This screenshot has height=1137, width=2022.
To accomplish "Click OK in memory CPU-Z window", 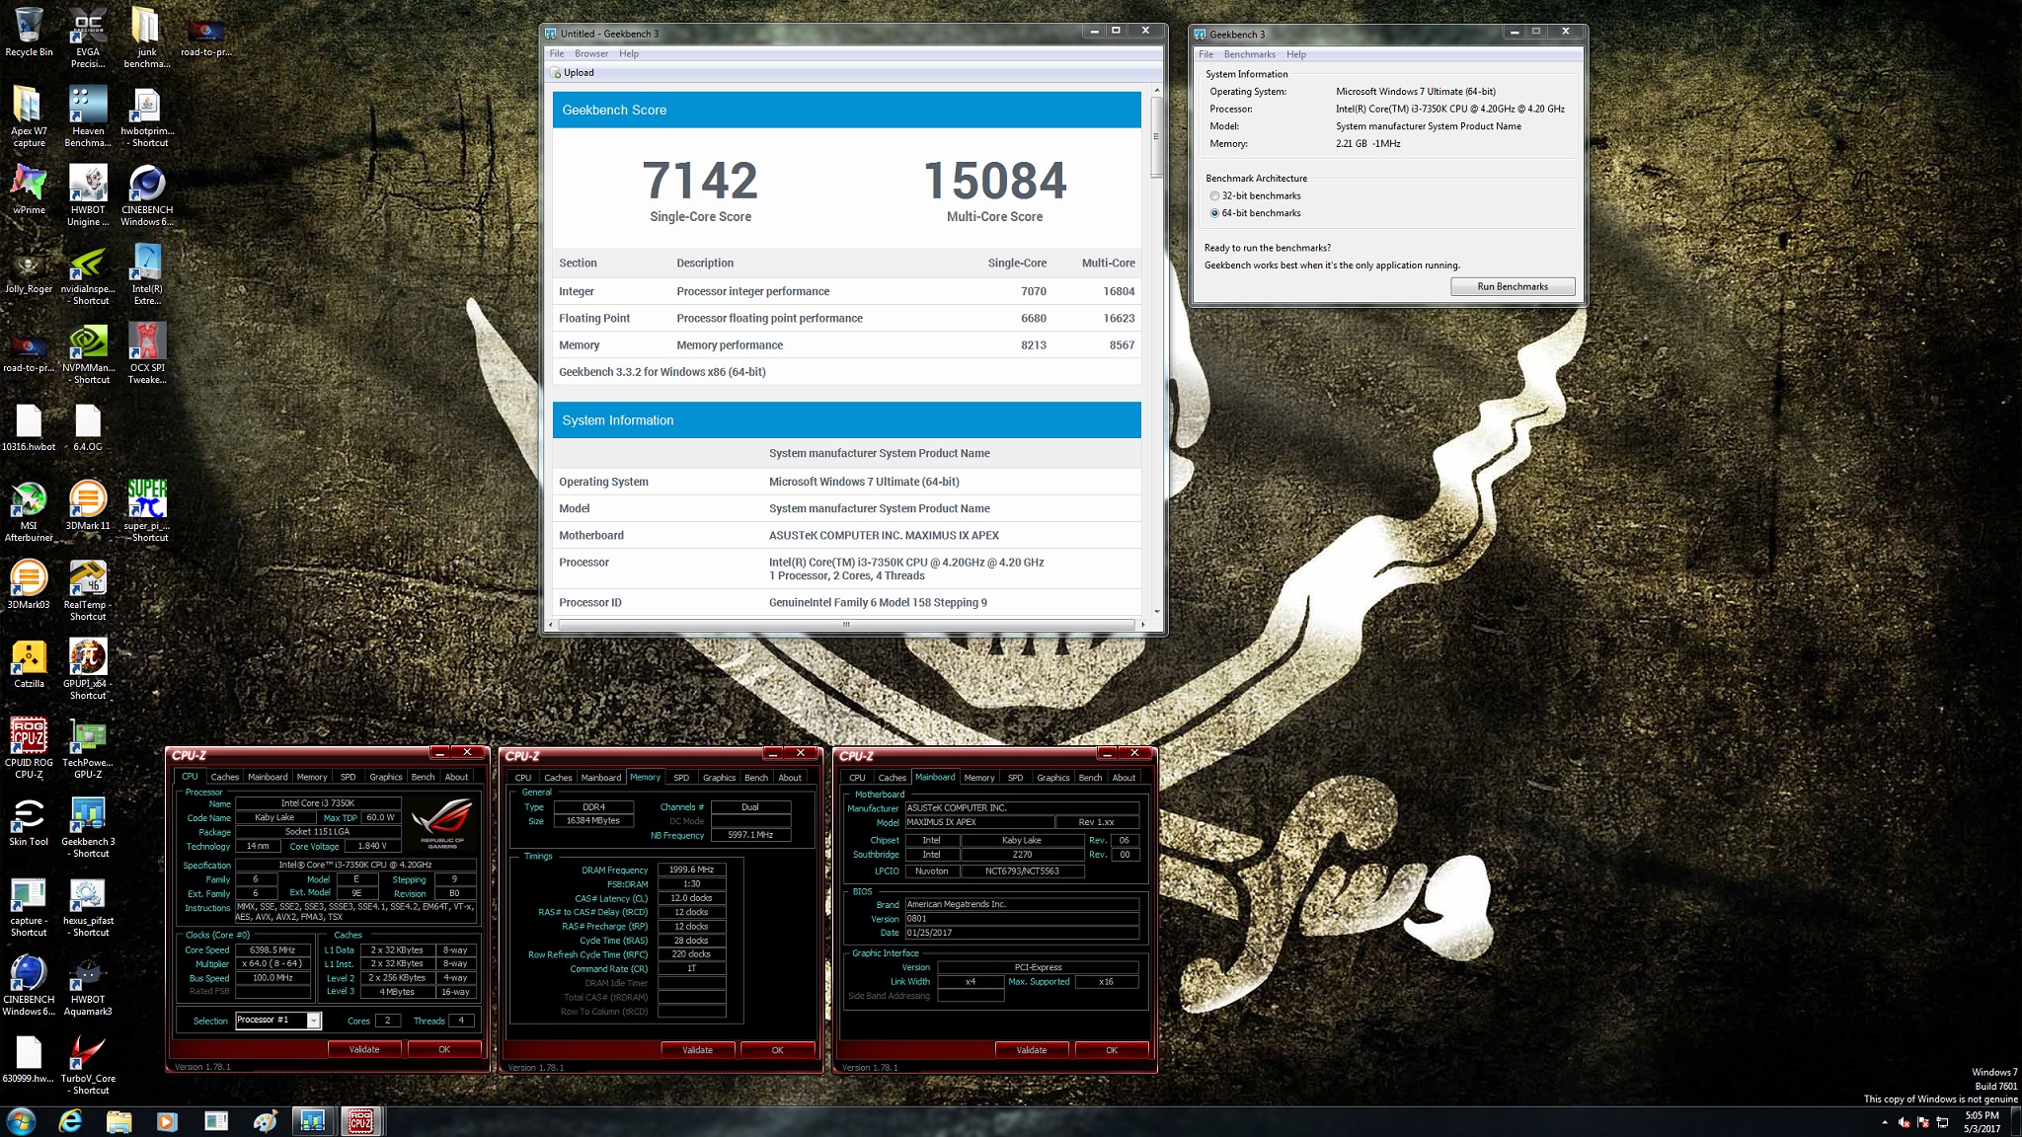I will [777, 1050].
